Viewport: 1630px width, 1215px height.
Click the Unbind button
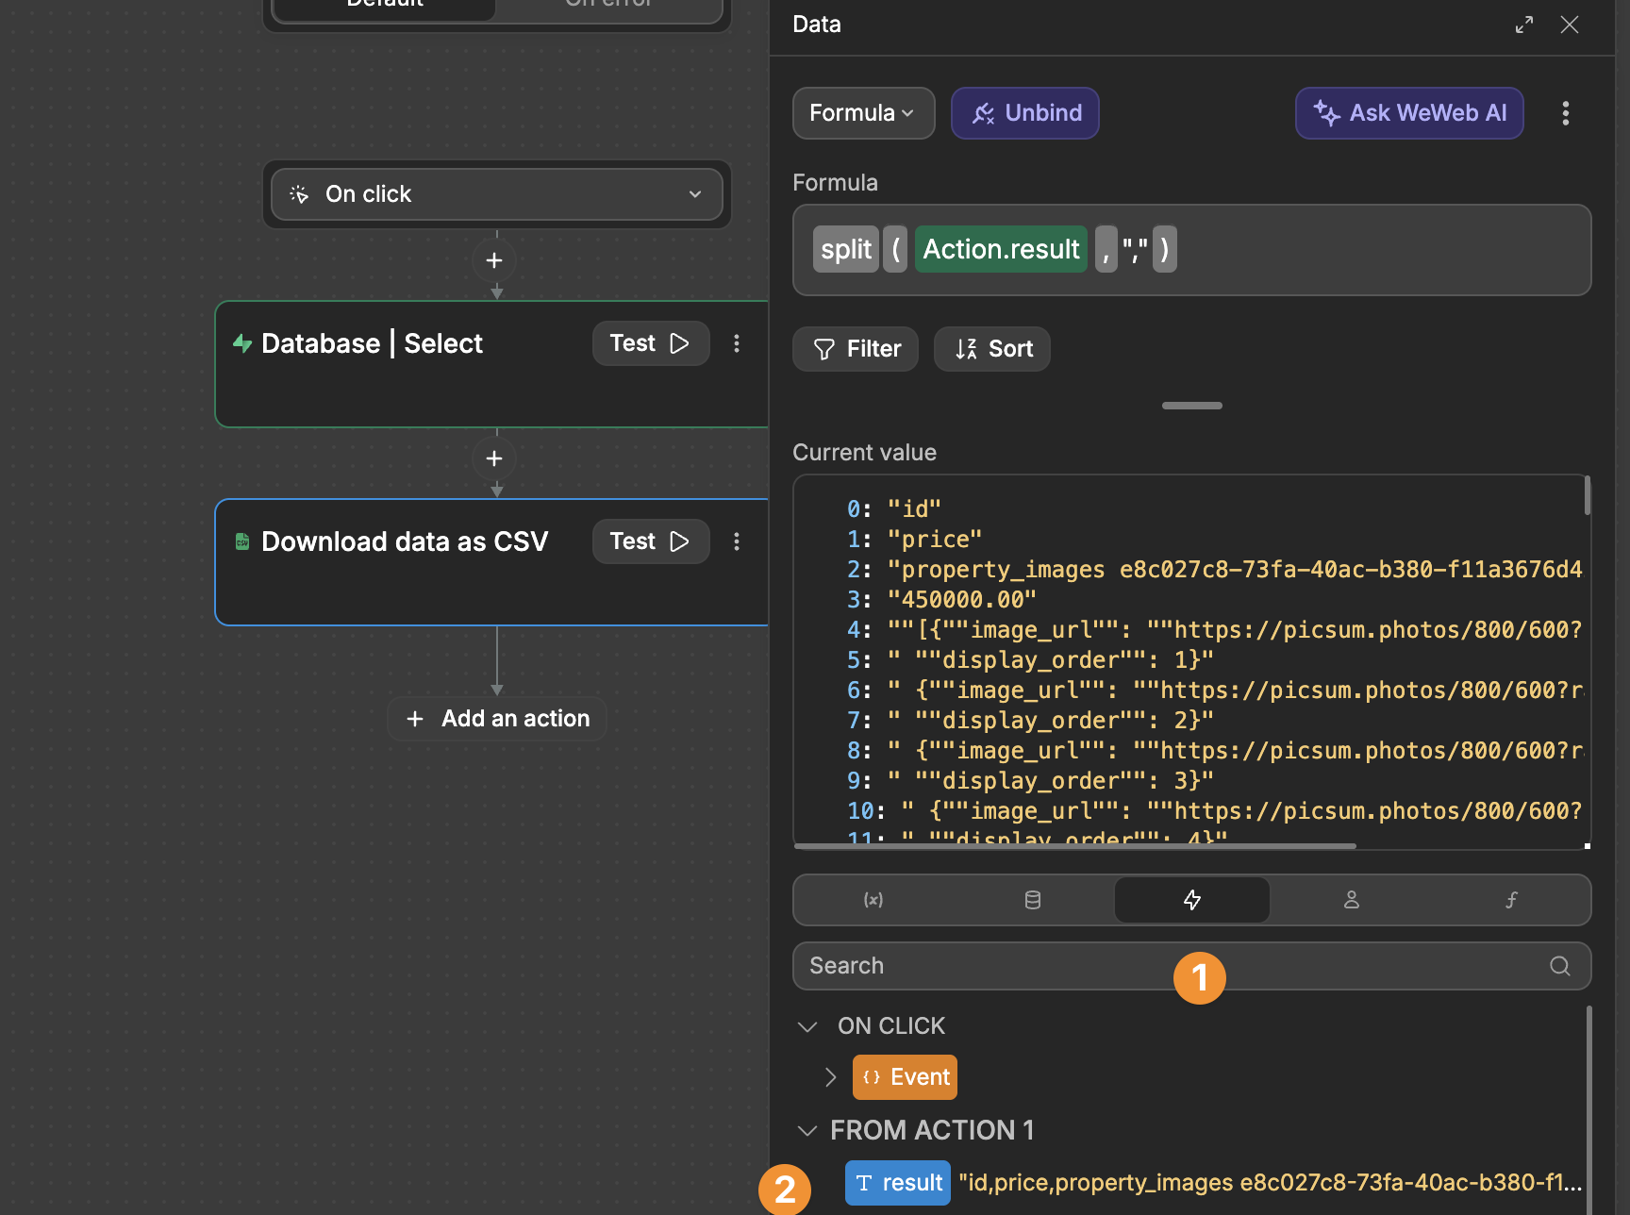click(x=1024, y=113)
